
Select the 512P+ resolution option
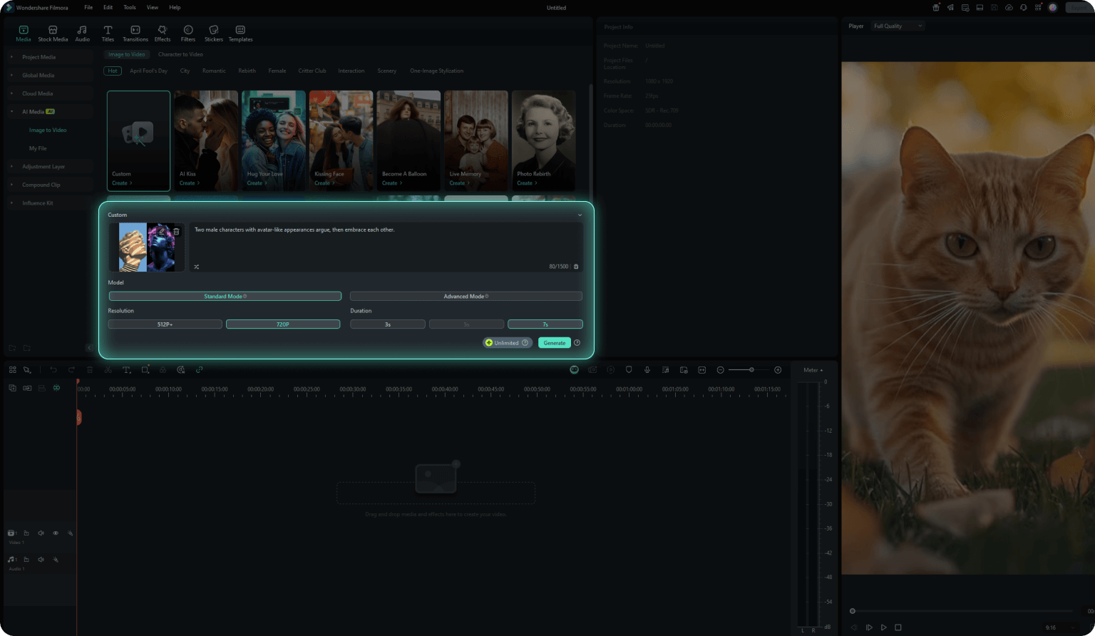(x=165, y=324)
